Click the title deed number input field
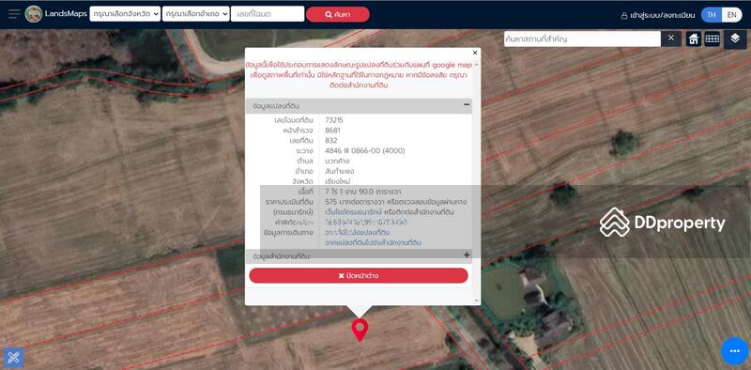The height and width of the screenshot is (370, 751). coord(268,14)
